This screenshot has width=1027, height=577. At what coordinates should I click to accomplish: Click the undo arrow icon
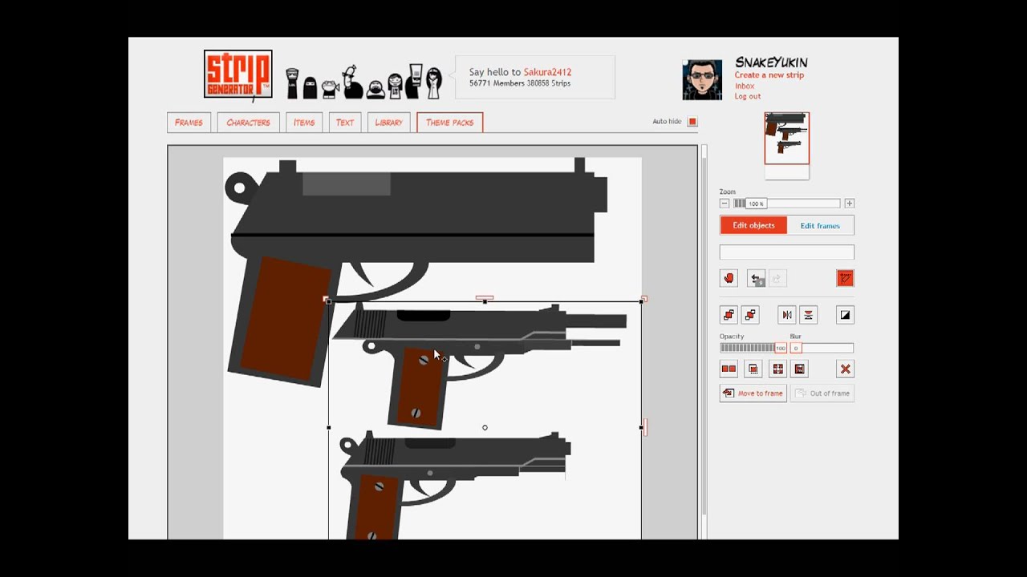pos(756,278)
